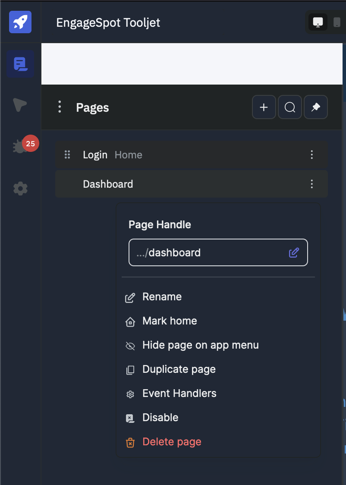The width and height of the screenshot is (346, 485).
Task: Select the Dashboard page row
Action: pos(192,184)
